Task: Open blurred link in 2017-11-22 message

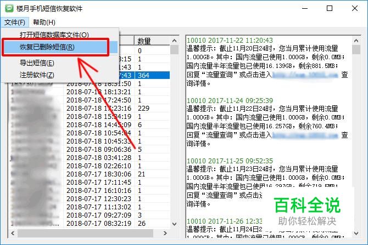Action: pos(305,75)
